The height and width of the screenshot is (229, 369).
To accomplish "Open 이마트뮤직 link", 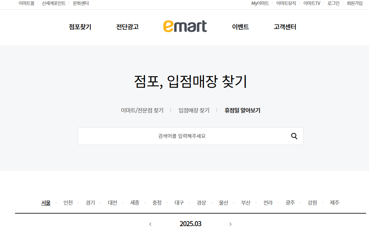I will point(286,3).
